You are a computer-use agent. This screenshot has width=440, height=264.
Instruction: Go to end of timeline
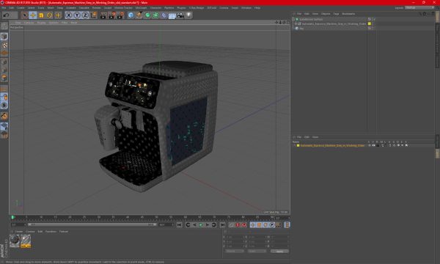point(222,224)
